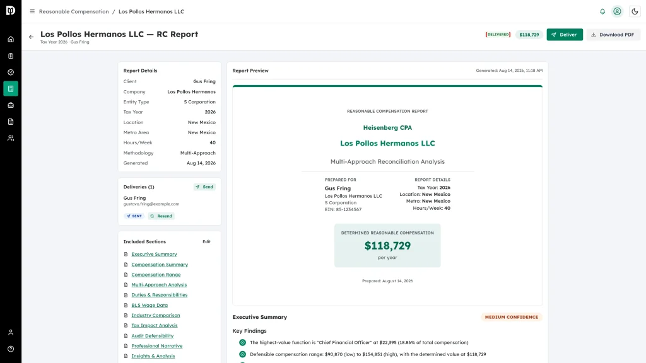This screenshot has width=646, height=363.
Task: Click the S Corporation entity type value
Action: point(199,102)
